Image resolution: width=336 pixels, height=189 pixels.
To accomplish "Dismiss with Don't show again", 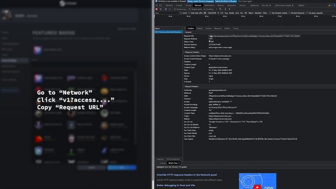I will click(245, 1).
